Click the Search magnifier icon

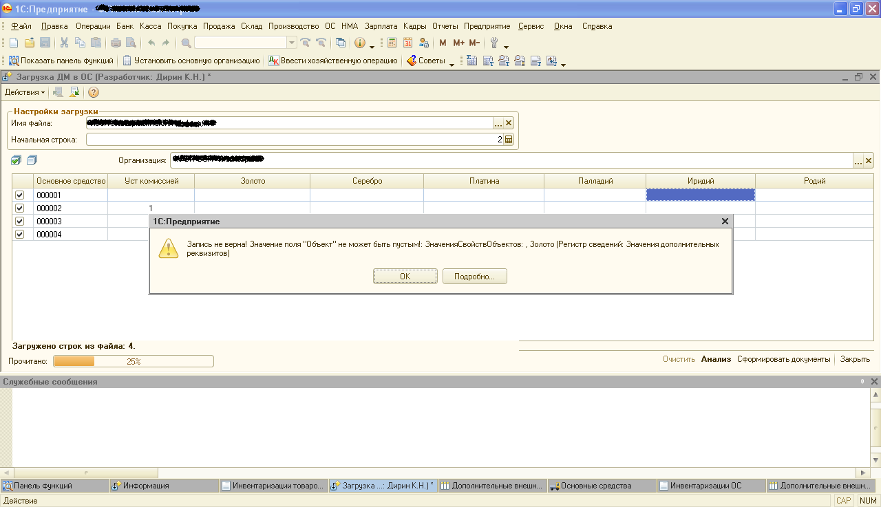(186, 43)
